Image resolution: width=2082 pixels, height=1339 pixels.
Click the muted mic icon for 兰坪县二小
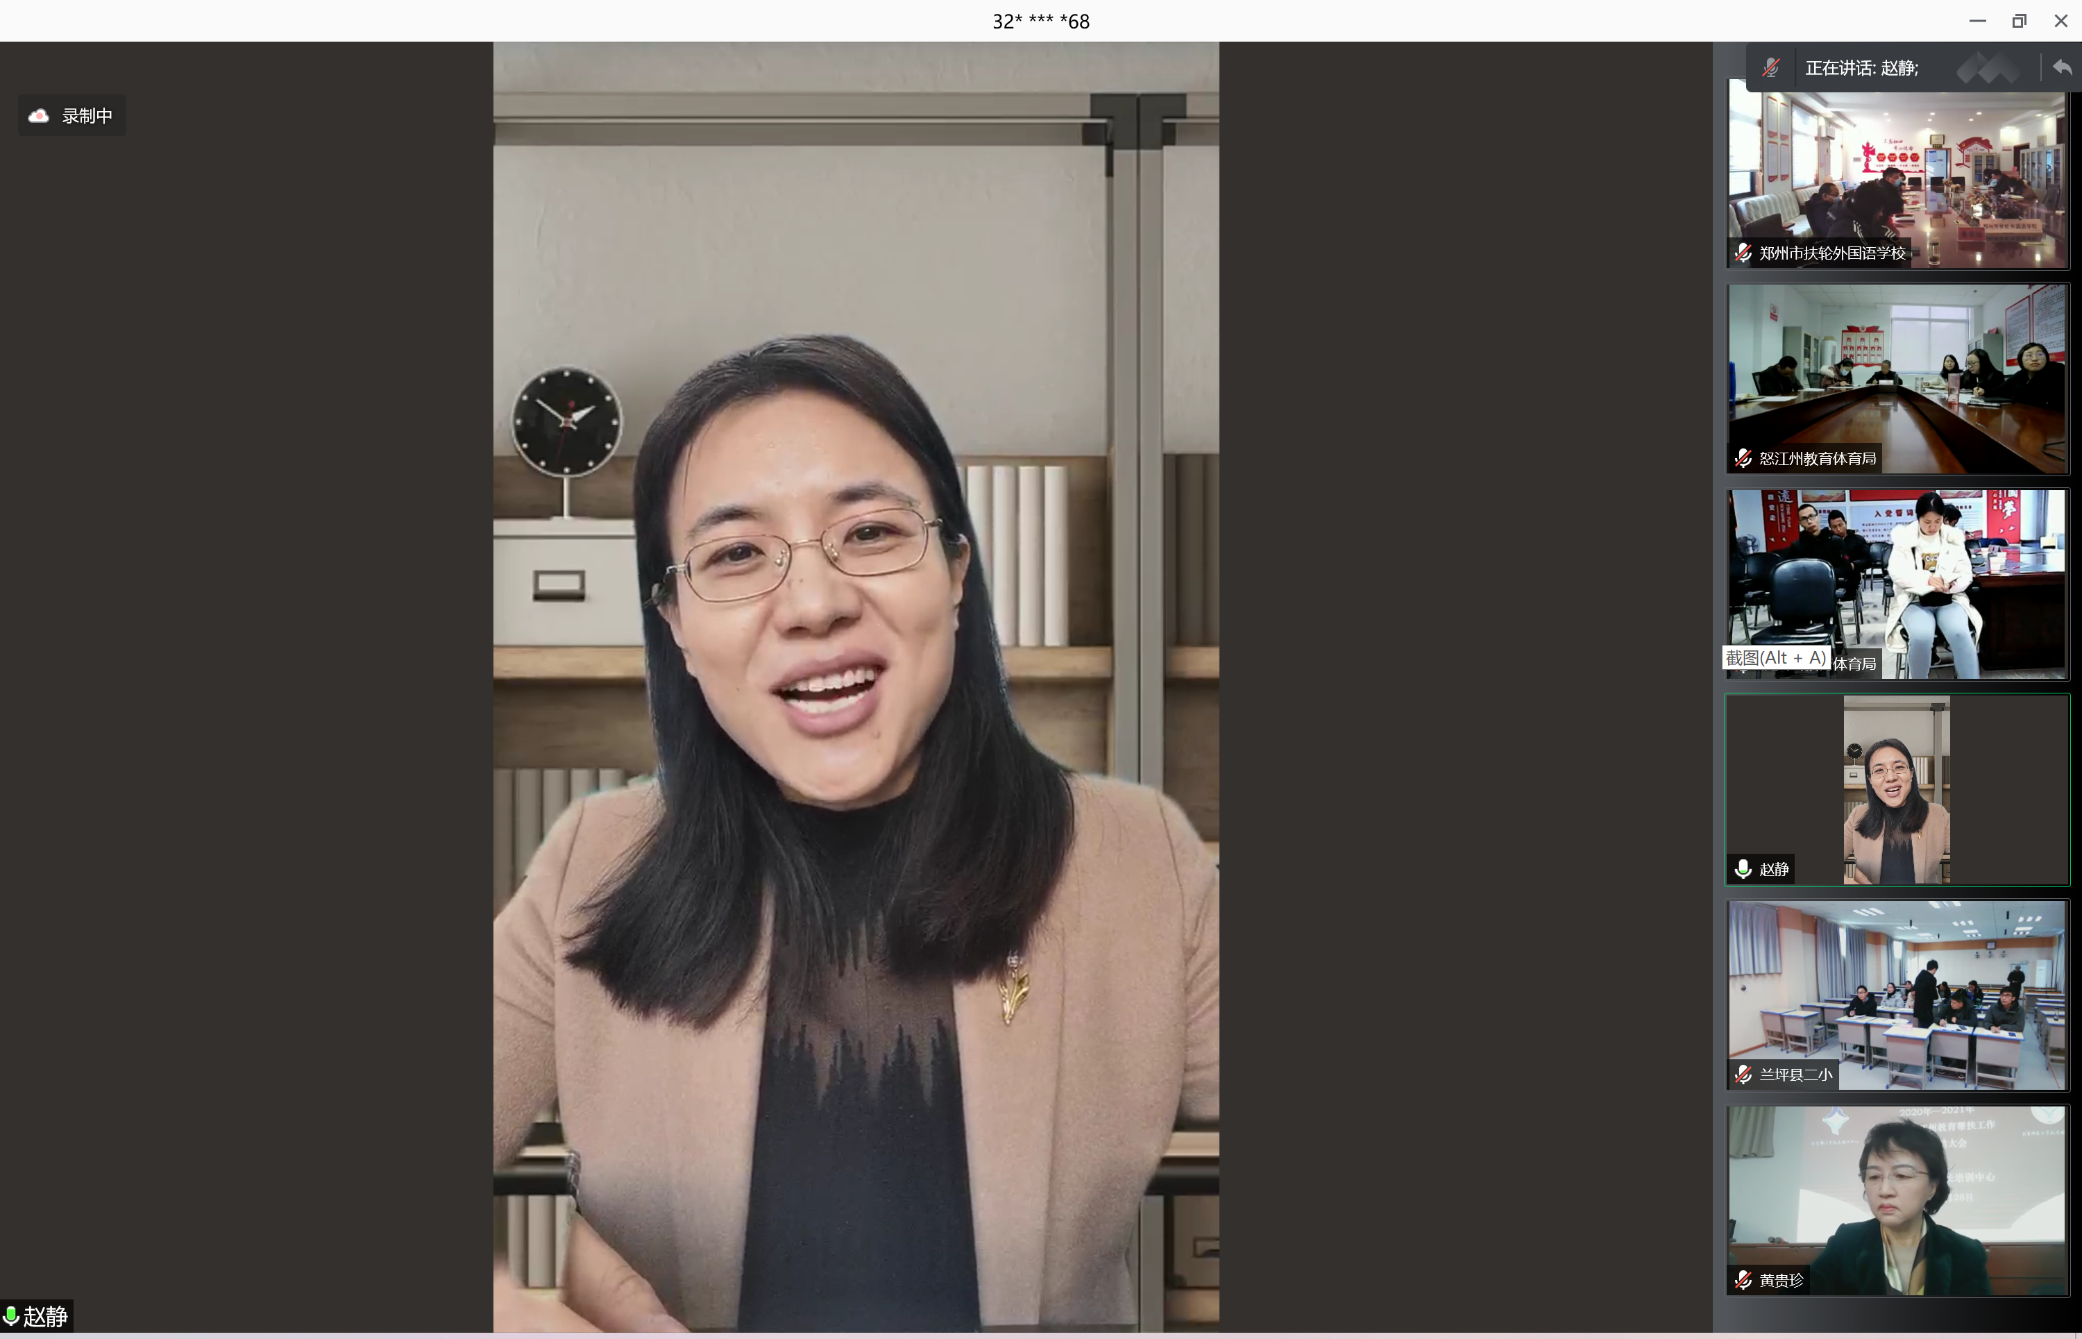point(1743,1074)
